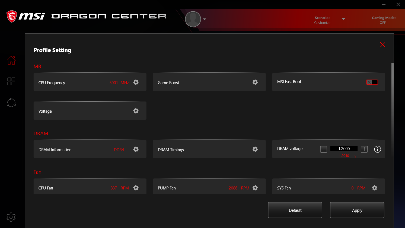Image resolution: width=405 pixels, height=228 pixels.
Task: Click the Default button
Action: click(295, 210)
